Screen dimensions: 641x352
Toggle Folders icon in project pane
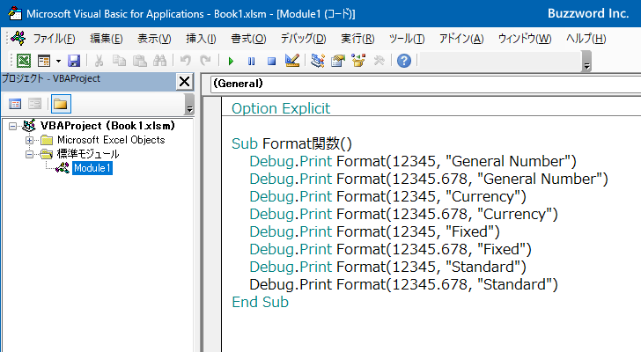click(61, 104)
